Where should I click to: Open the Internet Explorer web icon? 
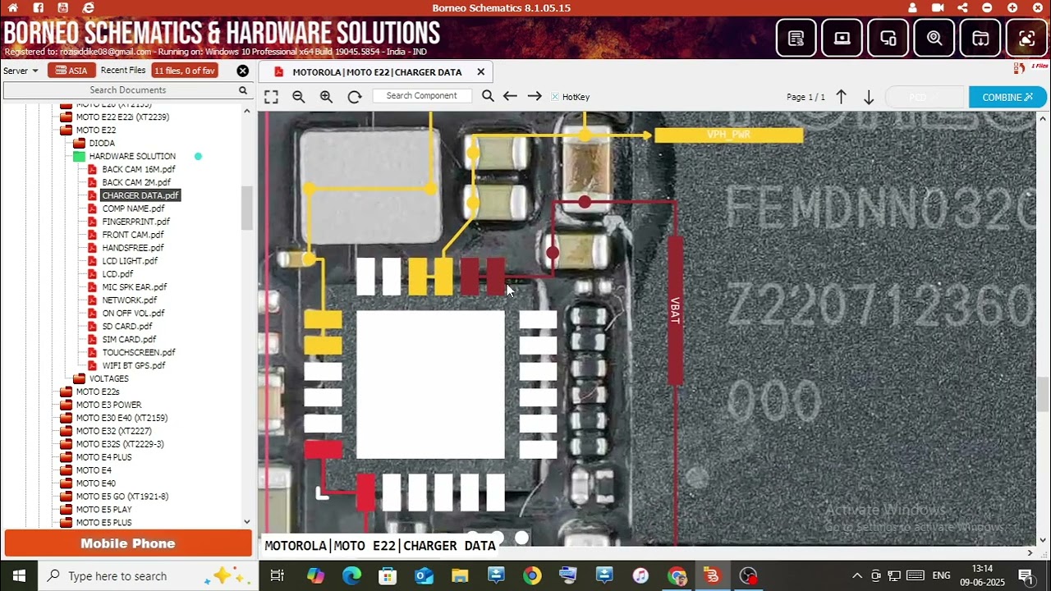[89, 7]
